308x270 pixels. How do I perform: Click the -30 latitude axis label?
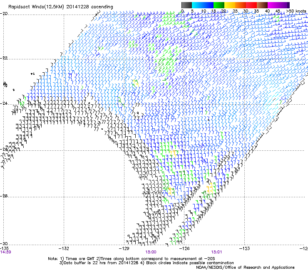tap(4, 243)
